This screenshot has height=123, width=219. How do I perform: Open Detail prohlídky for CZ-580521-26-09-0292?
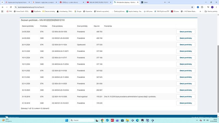186,38
